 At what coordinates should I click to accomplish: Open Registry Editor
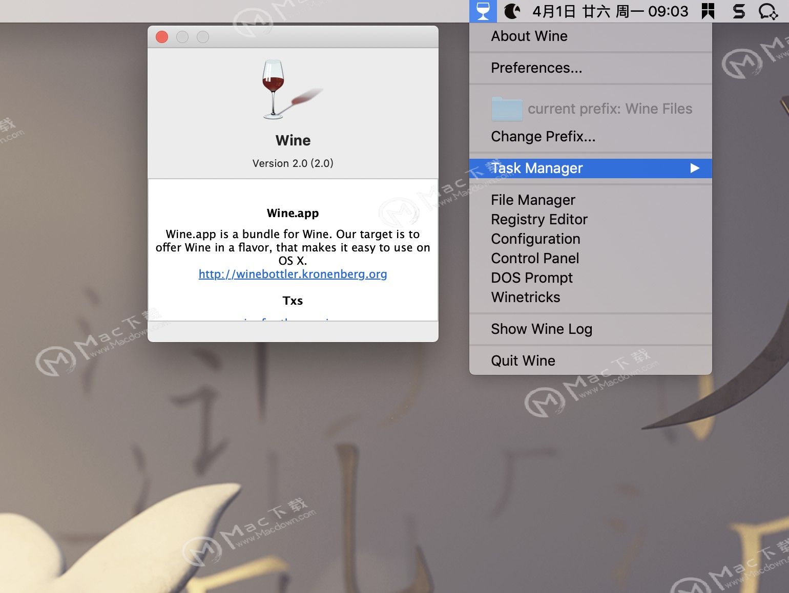[591, 219]
